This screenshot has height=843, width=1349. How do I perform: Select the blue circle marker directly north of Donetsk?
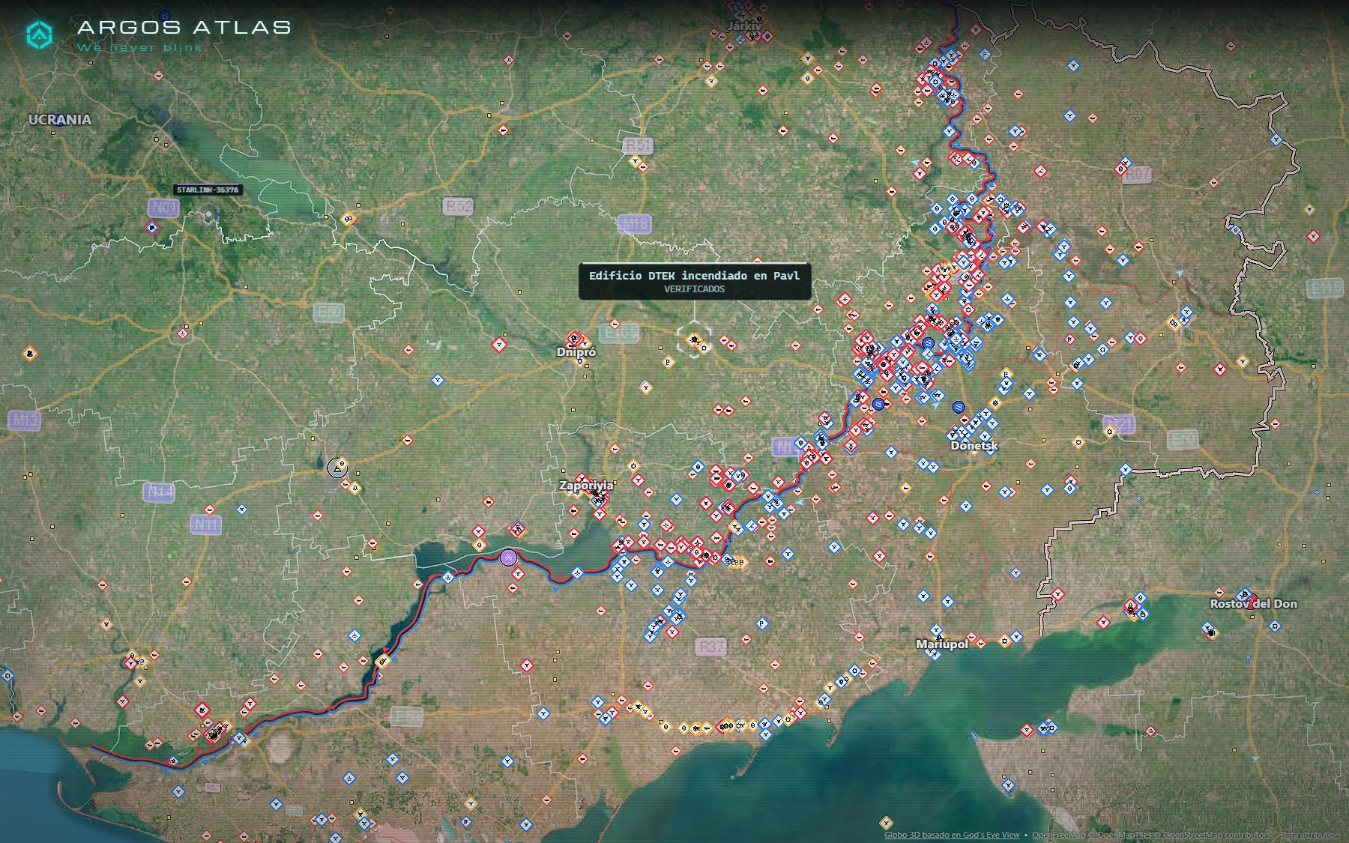click(958, 407)
